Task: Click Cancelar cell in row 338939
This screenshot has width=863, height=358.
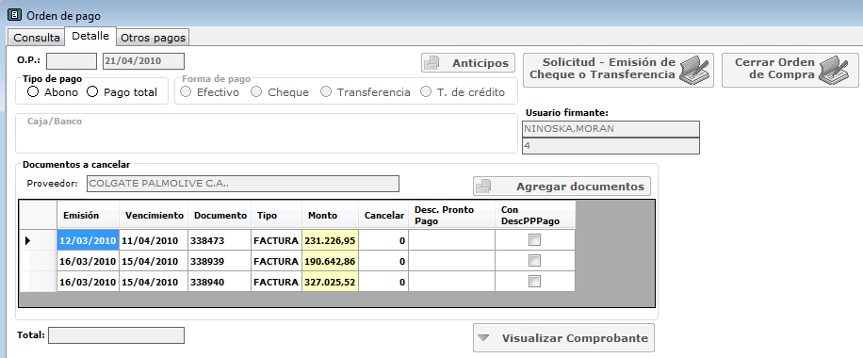Action: pos(383,261)
